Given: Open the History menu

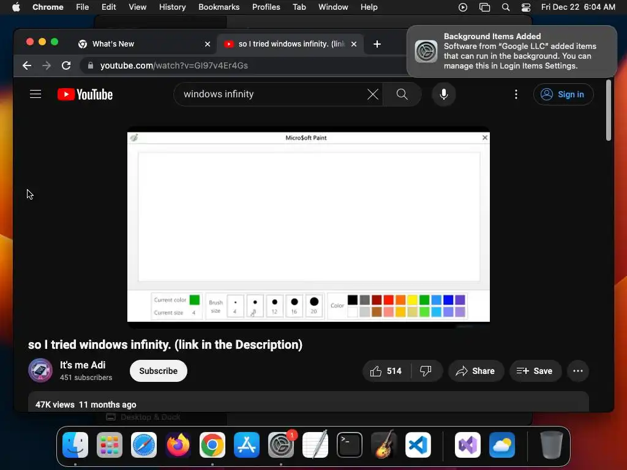Looking at the screenshot, I should (x=172, y=7).
